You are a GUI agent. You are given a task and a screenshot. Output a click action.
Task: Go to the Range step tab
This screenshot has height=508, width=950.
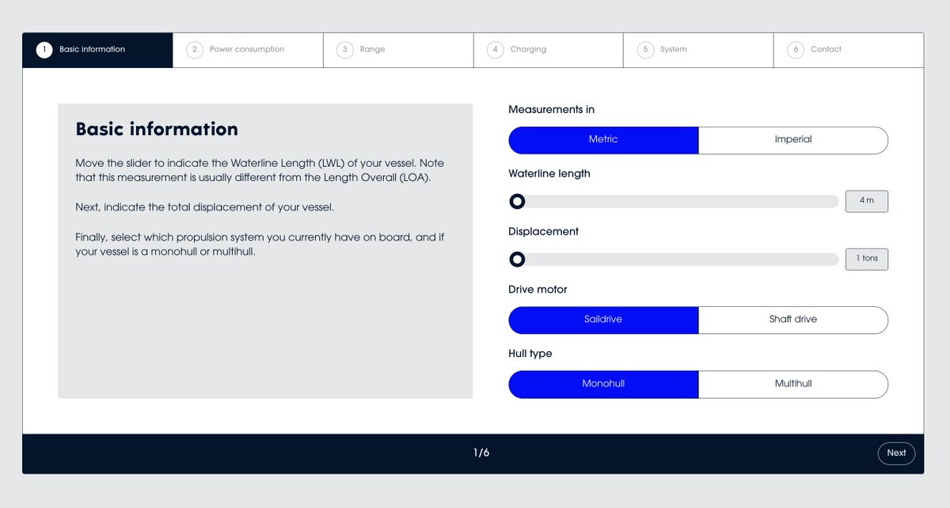[398, 50]
